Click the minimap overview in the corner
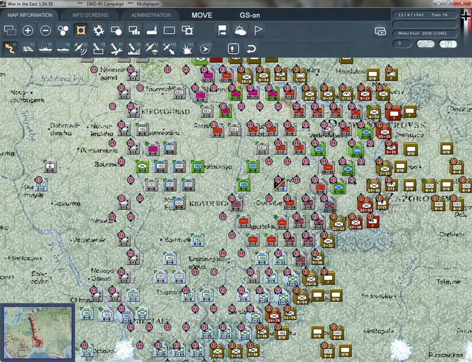This screenshot has width=472, height=362. coord(38,333)
